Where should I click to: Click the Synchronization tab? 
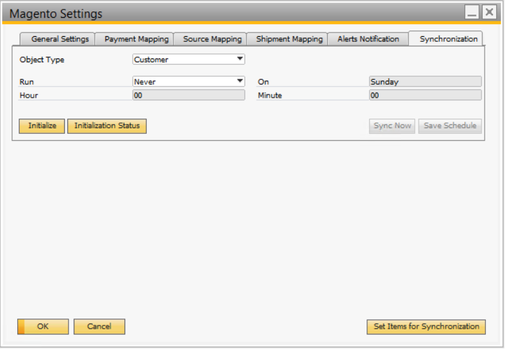(x=448, y=39)
